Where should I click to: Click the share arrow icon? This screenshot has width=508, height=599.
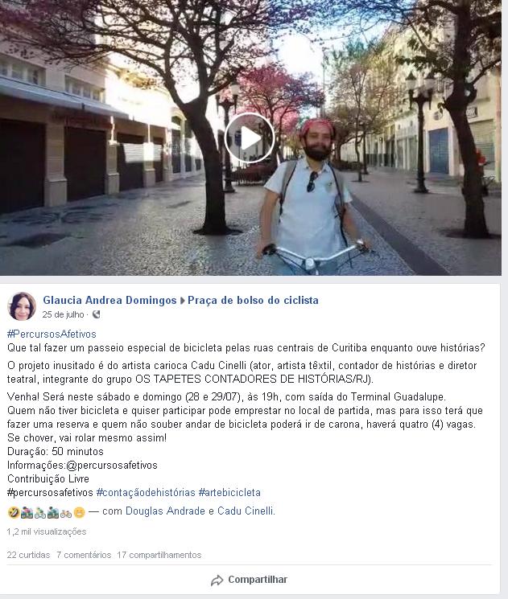217,581
